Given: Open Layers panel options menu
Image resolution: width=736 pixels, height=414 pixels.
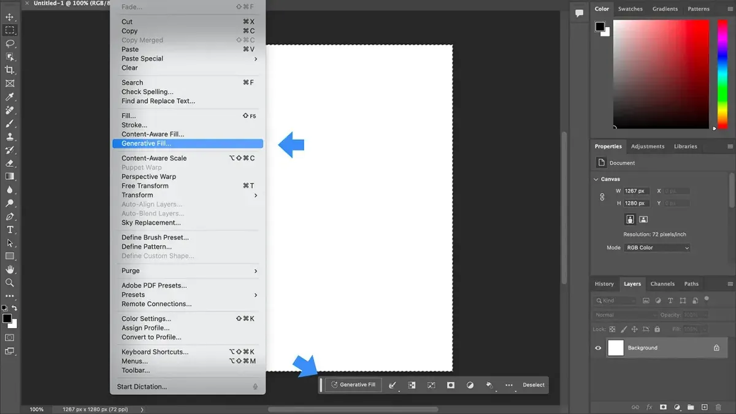Looking at the screenshot, I should tap(730, 284).
